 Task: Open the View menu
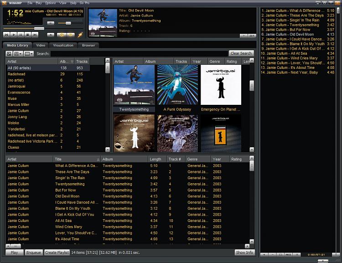62,3
